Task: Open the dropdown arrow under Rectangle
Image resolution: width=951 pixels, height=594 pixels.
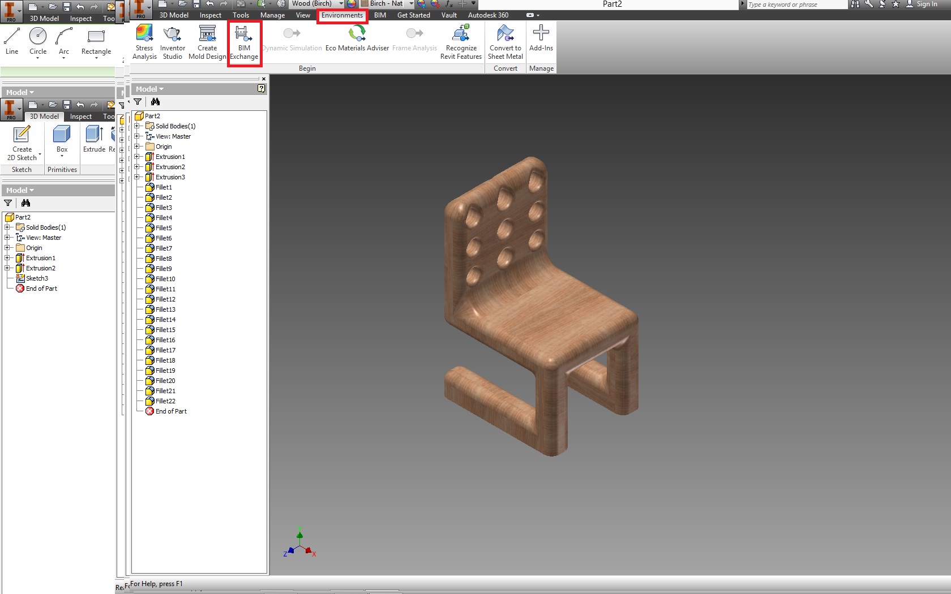Action: (96, 58)
